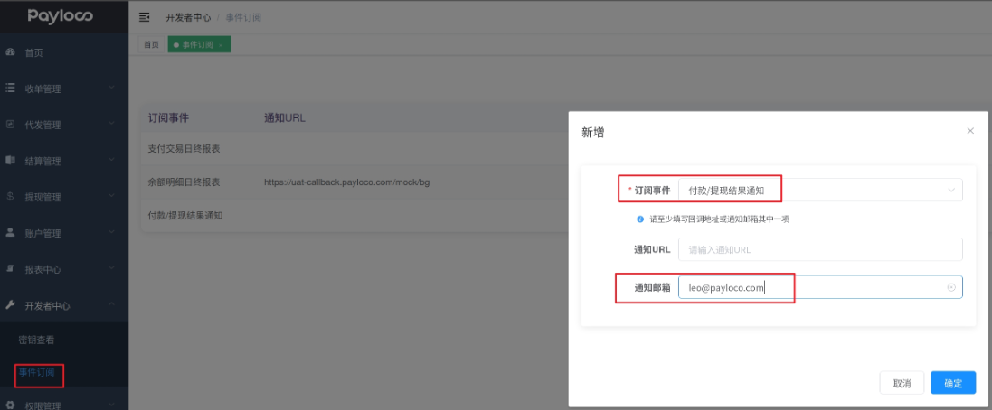Click the 收单管理 list icon
Viewport: 992px width, 410px height.
[x=10, y=88]
